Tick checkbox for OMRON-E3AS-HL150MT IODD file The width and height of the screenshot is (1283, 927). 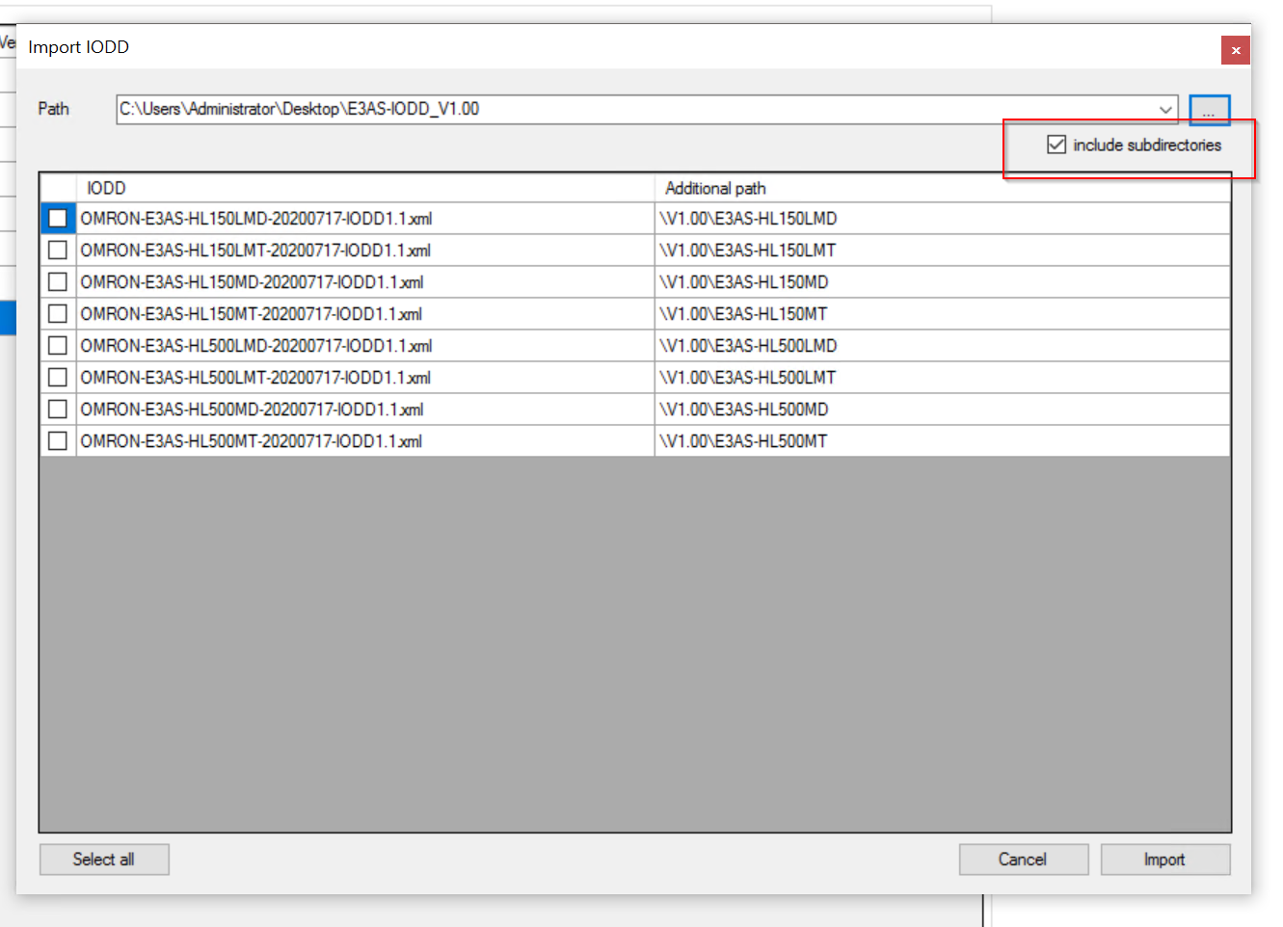[x=58, y=314]
